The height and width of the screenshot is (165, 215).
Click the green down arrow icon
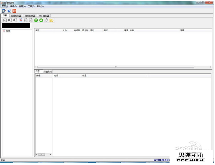(41, 20)
